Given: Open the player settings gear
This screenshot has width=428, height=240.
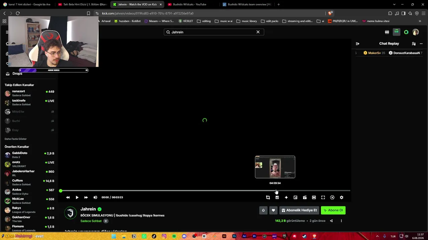Looking at the screenshot, I should (x=341, y=197).
